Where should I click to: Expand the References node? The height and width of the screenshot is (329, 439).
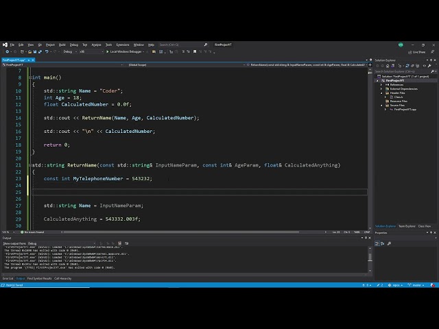click(381, 85)
